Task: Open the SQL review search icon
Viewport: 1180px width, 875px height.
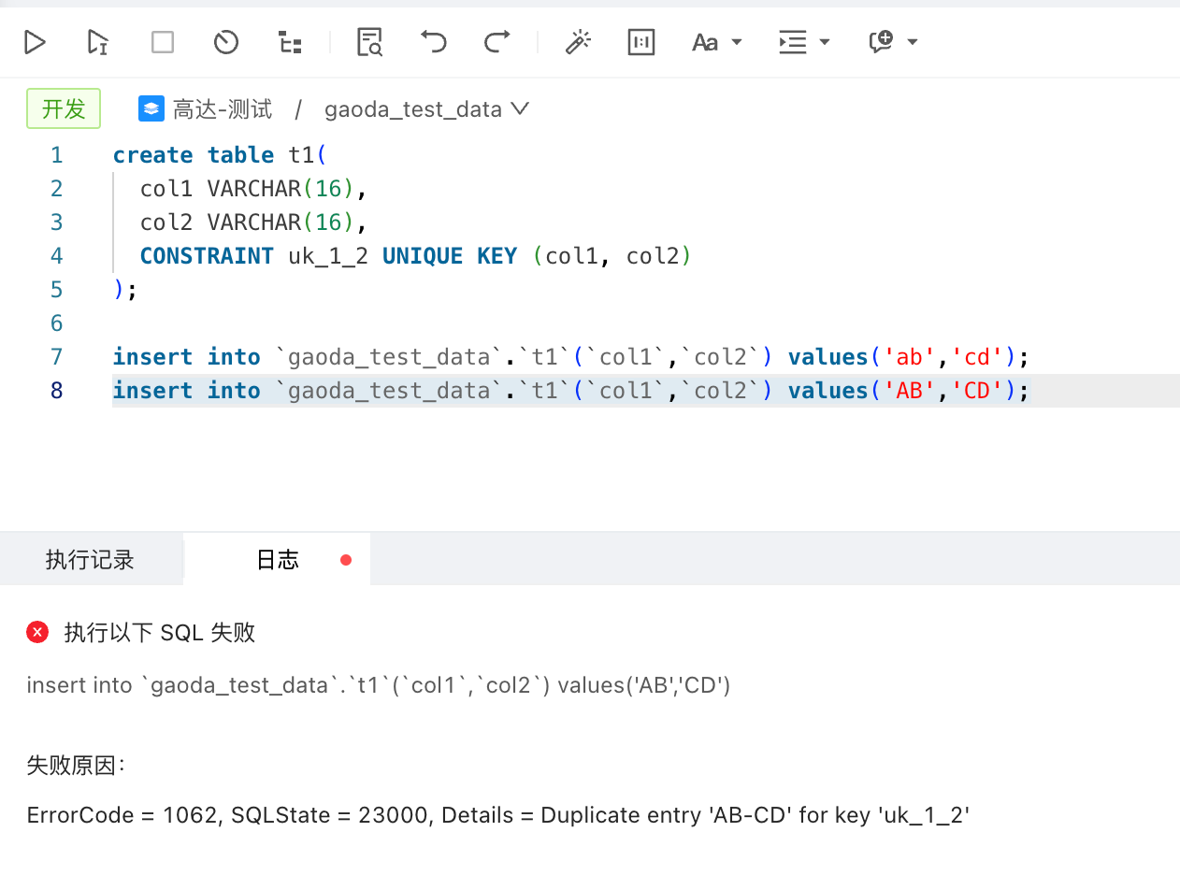Action: click(368, 42)
